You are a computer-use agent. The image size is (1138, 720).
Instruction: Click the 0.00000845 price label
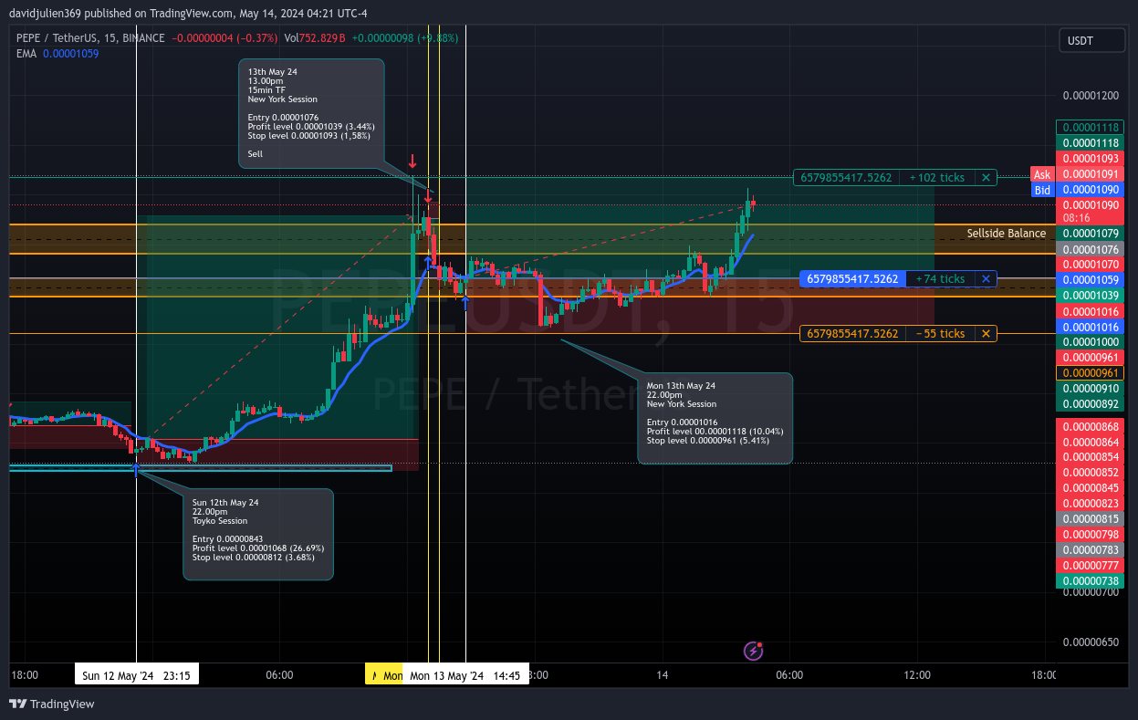click(1090, 488)
